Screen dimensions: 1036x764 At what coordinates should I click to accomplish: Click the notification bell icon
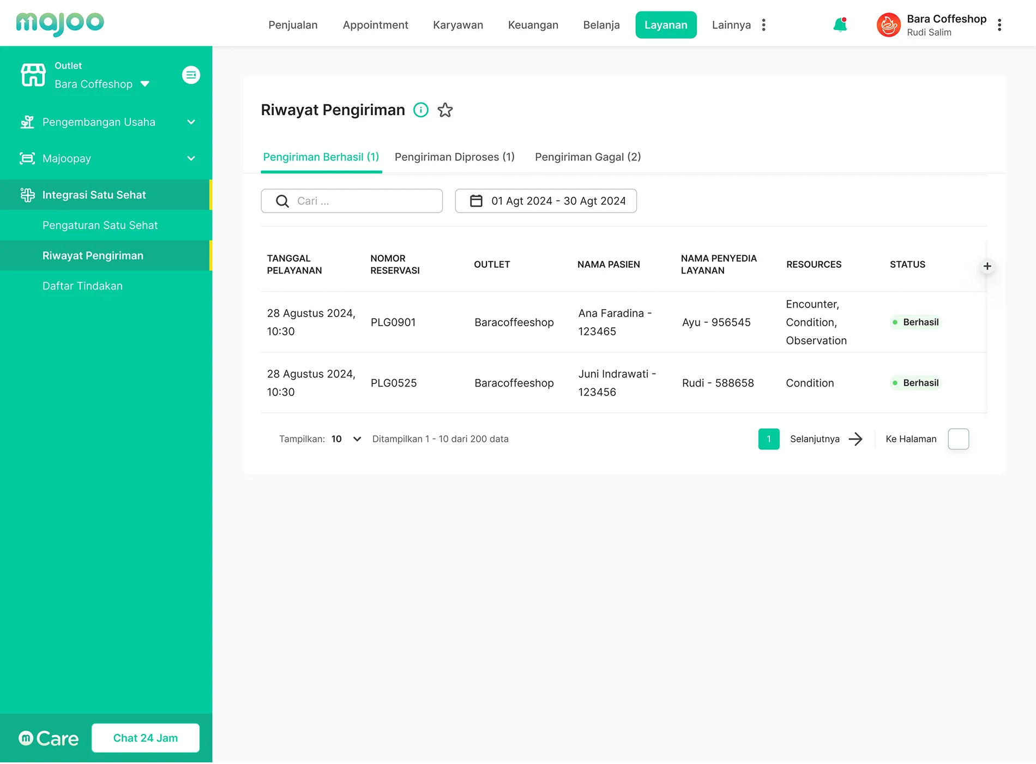840,25
